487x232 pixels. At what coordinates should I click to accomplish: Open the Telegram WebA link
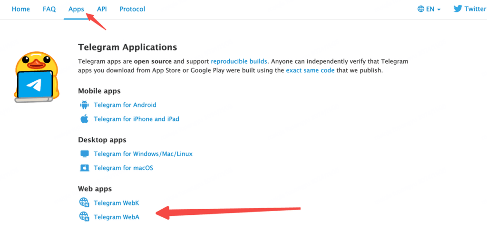[117, 217]
